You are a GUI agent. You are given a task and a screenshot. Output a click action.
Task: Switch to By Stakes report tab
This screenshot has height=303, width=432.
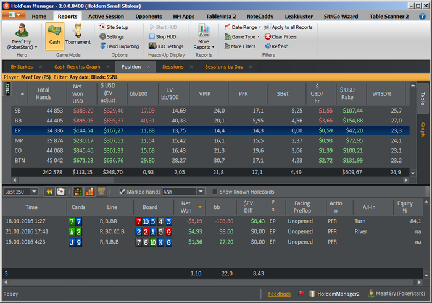(x=22, y=67)
